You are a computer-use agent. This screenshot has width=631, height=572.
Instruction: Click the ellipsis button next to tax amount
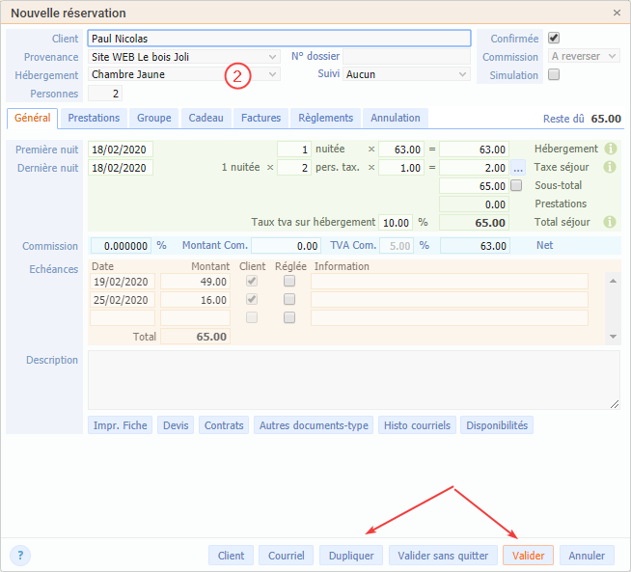518,168
